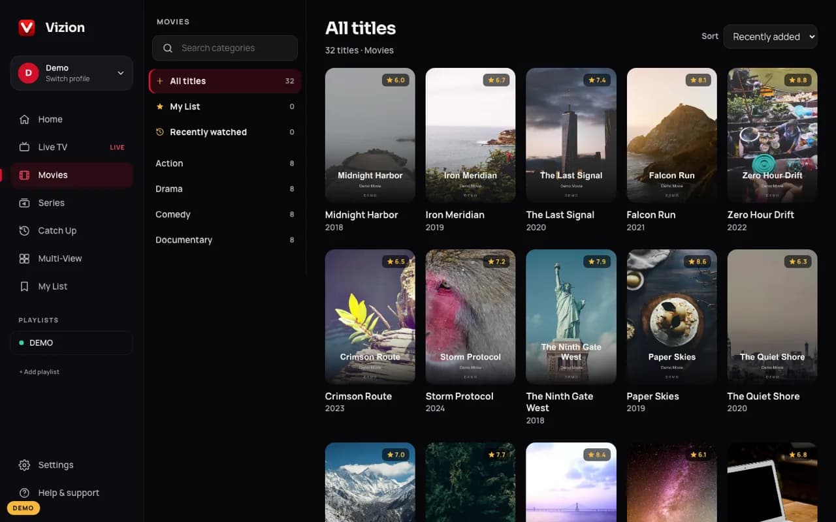This screenshot has width=836, height=522.
Task: Select the DEMO playlist
Action: (x=72, y=343)
